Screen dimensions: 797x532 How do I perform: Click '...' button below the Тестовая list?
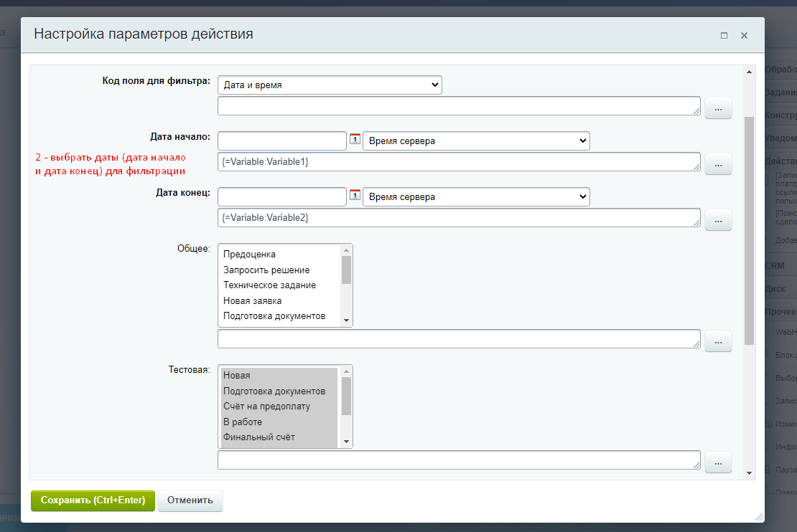tap(718, 462)
